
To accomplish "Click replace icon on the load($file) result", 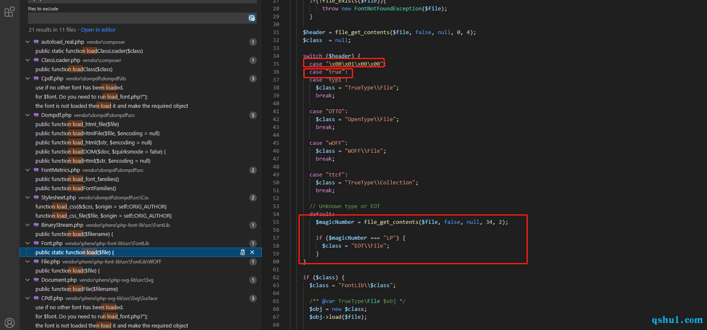I will point(243,252).
